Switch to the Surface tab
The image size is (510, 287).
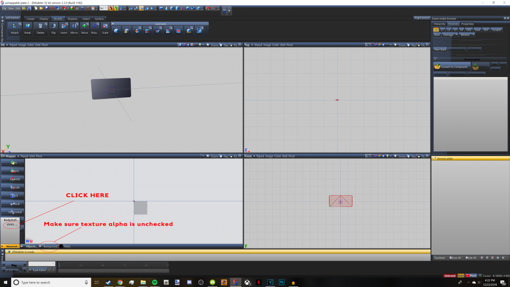[99, 19]
